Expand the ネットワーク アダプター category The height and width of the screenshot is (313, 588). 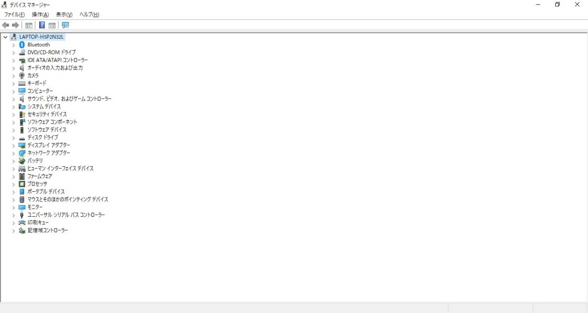coord(14,153)
